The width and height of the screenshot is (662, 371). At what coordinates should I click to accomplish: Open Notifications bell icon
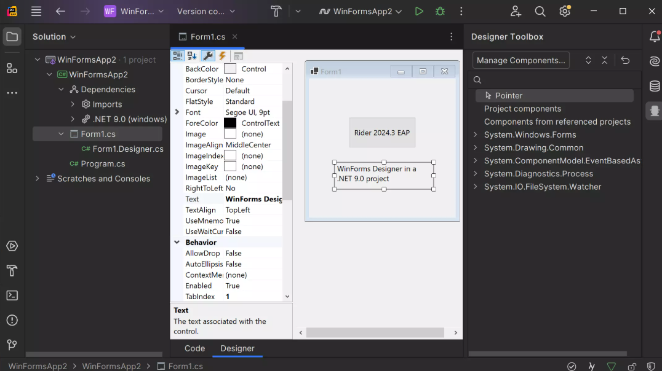coord(655,37)
